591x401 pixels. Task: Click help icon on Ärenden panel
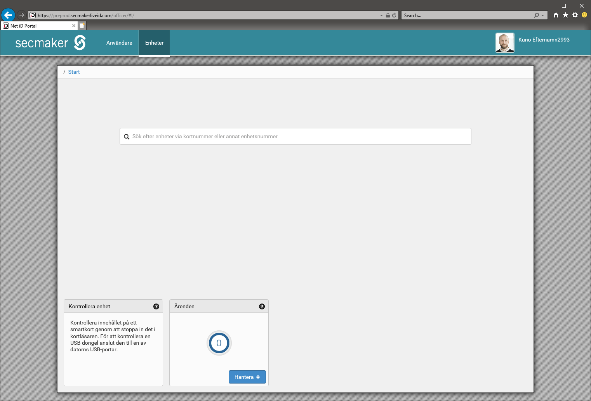coord(262,306)
